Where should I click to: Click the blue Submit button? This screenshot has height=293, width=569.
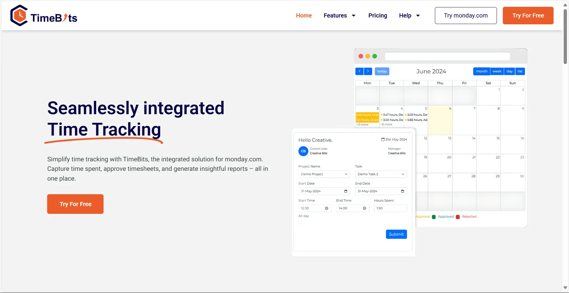coord(396,234)
